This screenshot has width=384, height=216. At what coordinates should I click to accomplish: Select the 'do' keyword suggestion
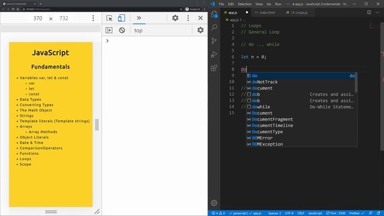click(301, 76)
